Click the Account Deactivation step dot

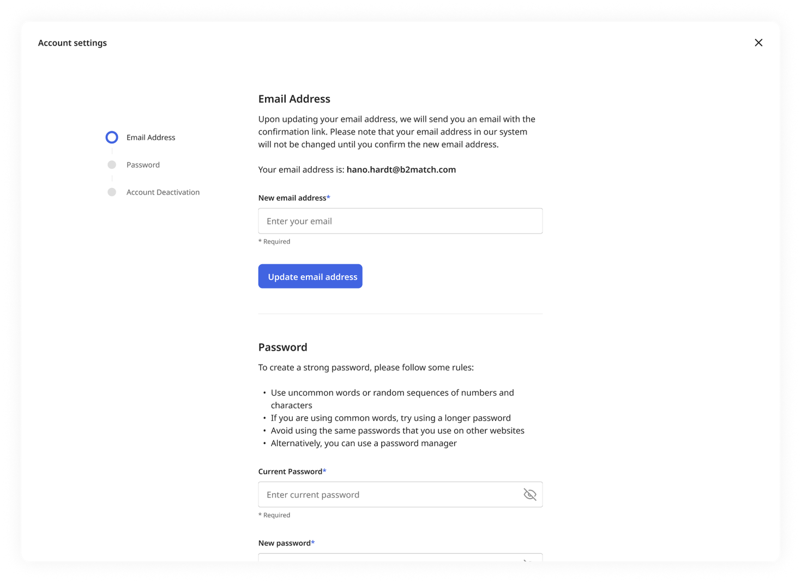point(112,192)
